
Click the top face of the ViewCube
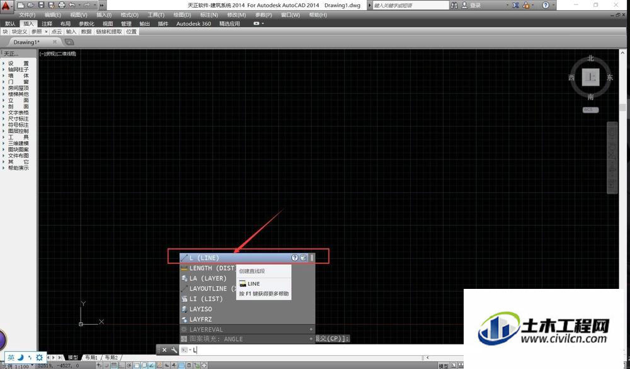[x=590, y=77]
